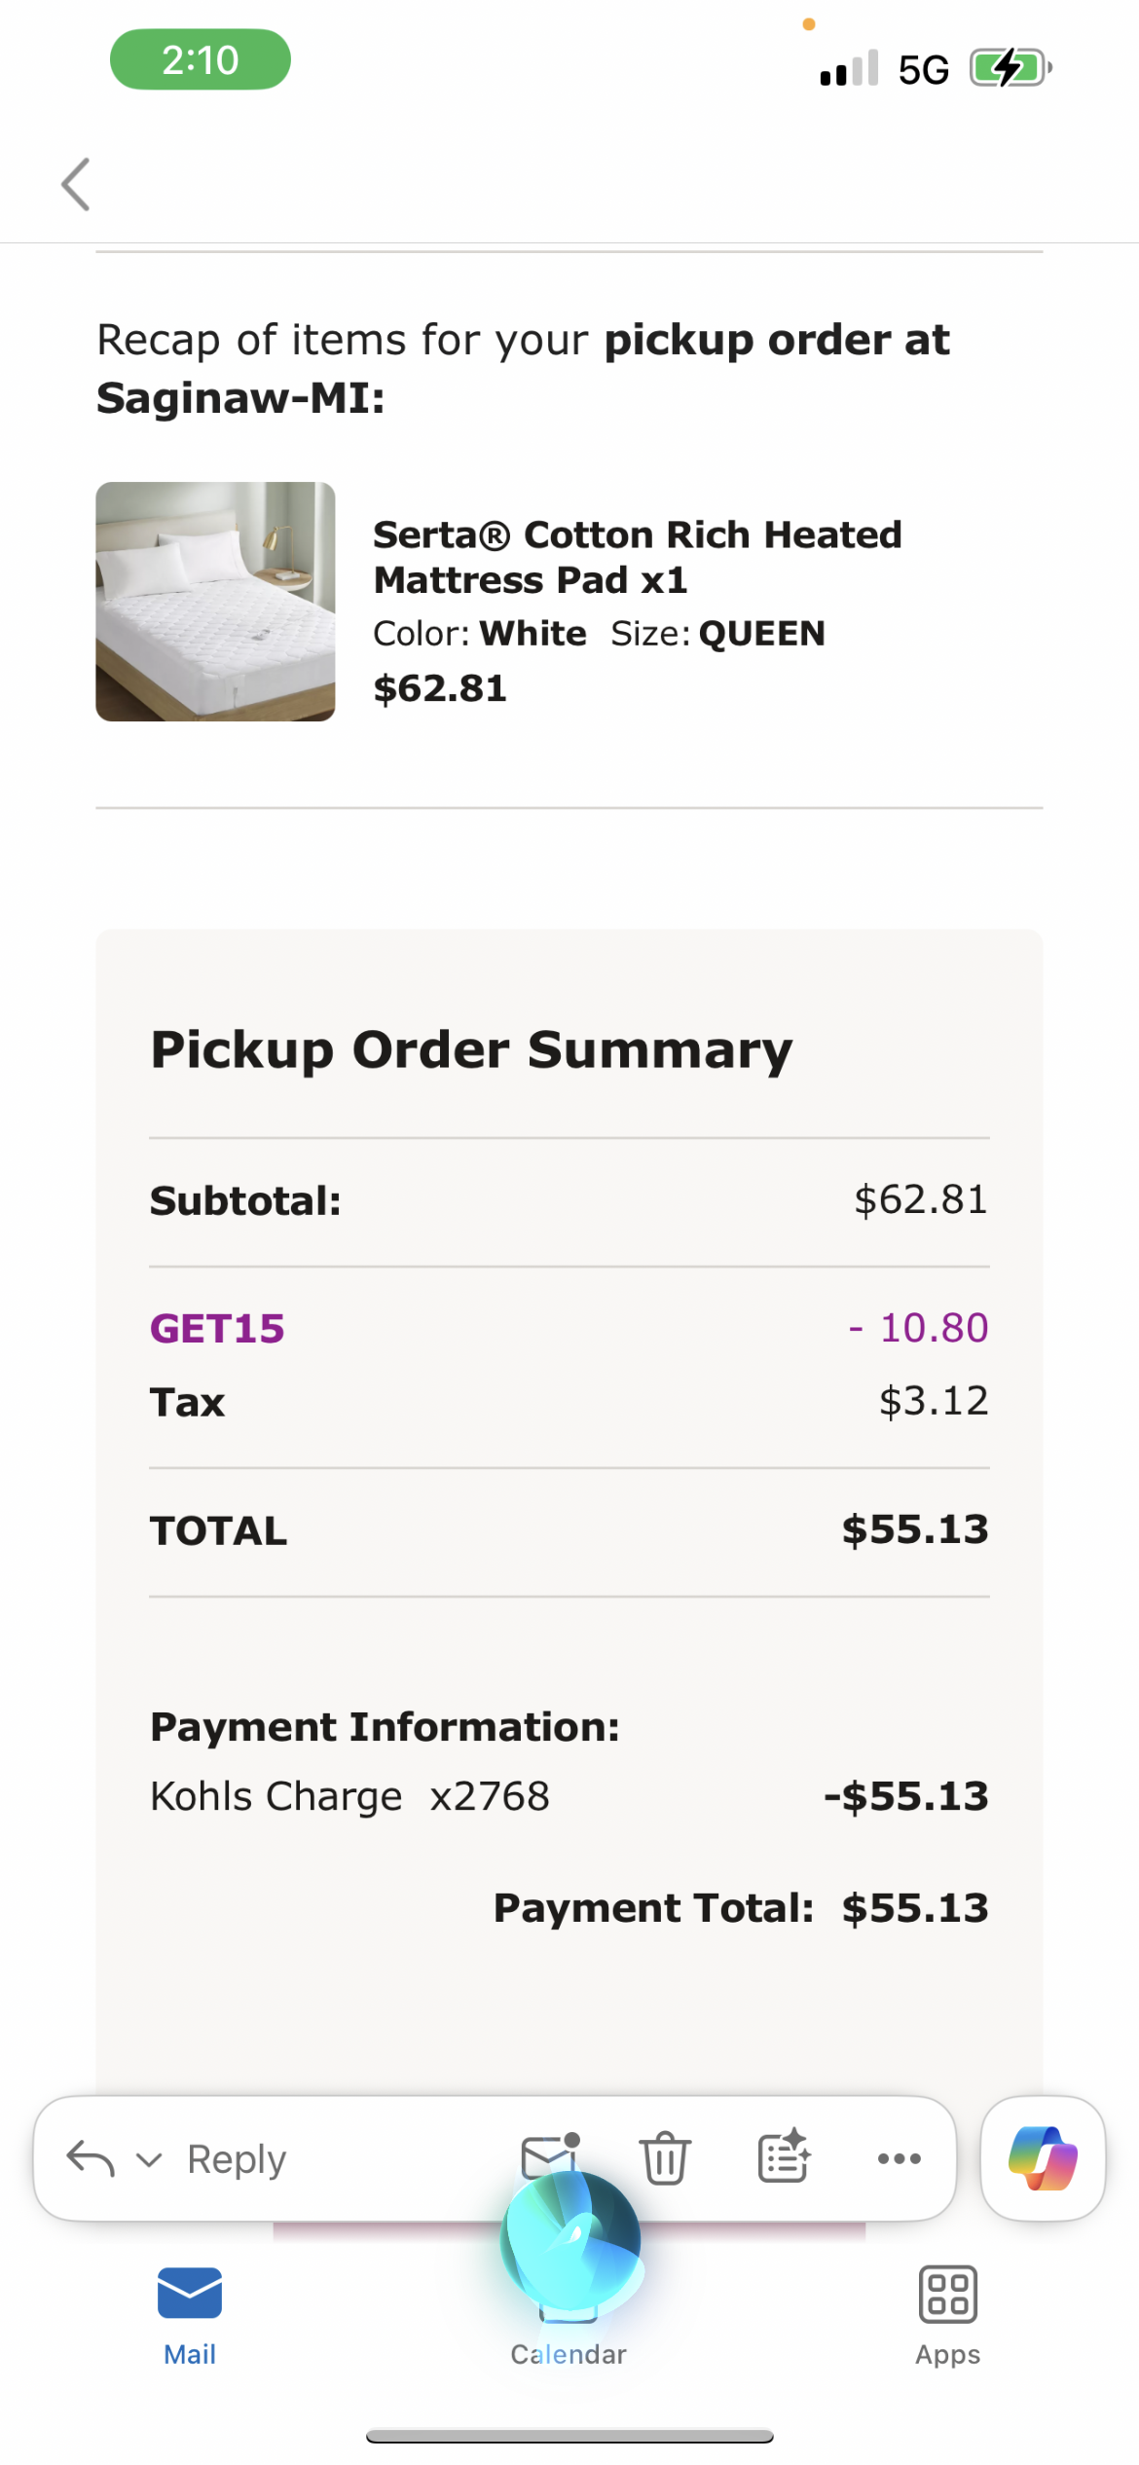
Task: Tap the GET15 promo code
Action: [x=217, y=1328]
